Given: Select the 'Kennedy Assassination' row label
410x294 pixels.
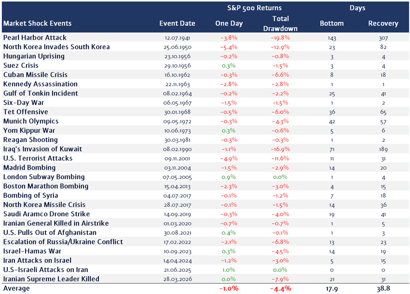Looking at the screenshot, I should (x=40, y=84).
